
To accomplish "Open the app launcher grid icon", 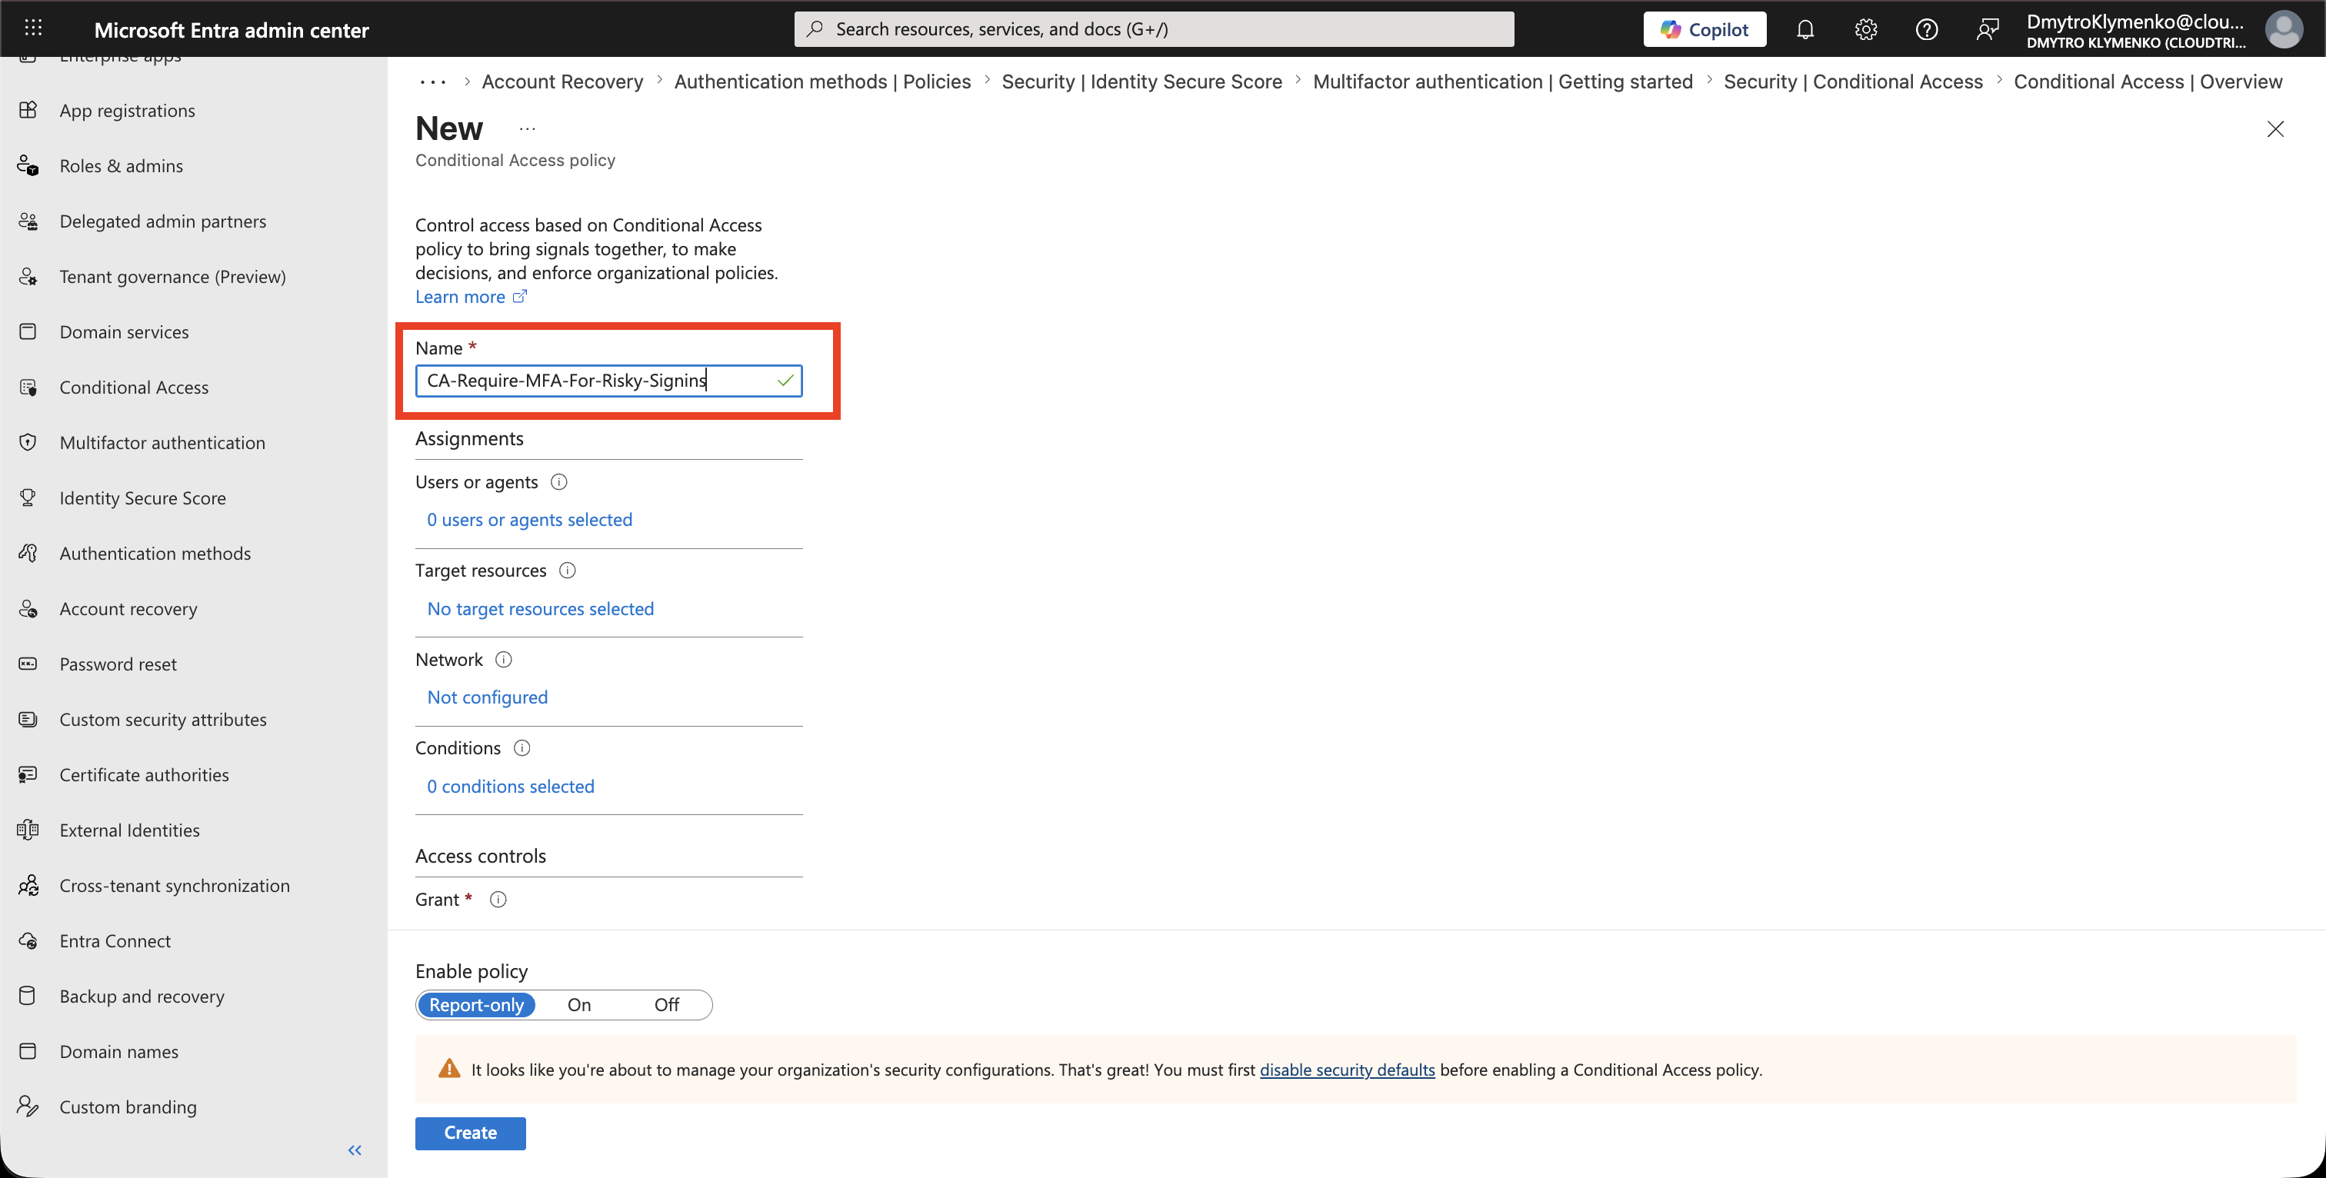I will pos(33,28).
